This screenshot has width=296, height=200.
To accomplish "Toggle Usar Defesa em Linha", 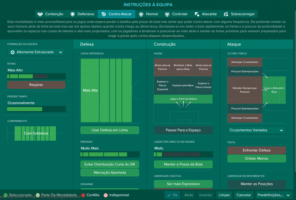I will click(110, 130).
